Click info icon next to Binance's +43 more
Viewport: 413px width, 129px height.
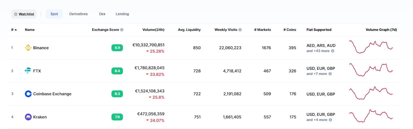[x=333, y=51]
